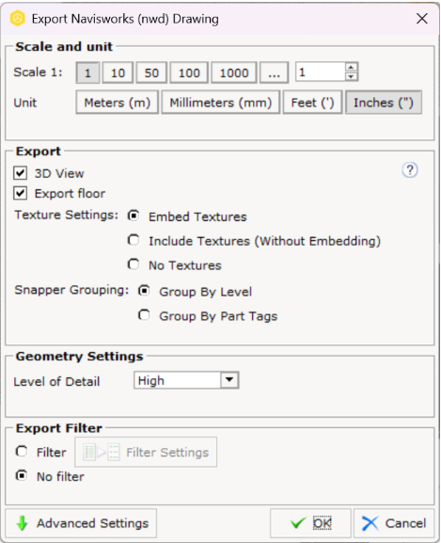Set scale to 50
This screenshot has height=543, width=441.
point(151,72)
